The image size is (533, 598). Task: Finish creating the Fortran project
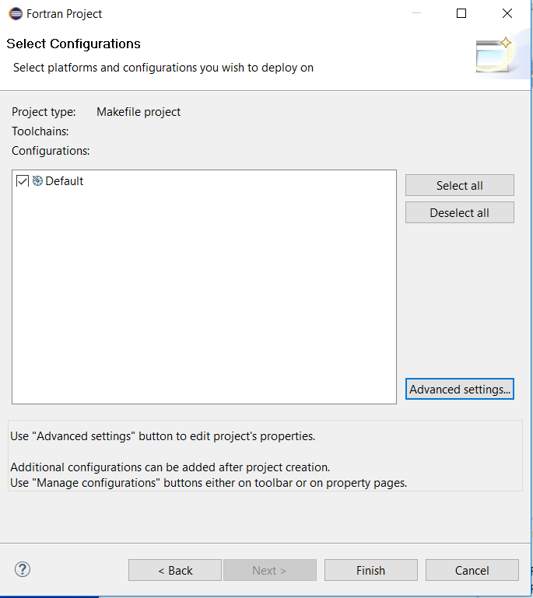pos(371,570)
